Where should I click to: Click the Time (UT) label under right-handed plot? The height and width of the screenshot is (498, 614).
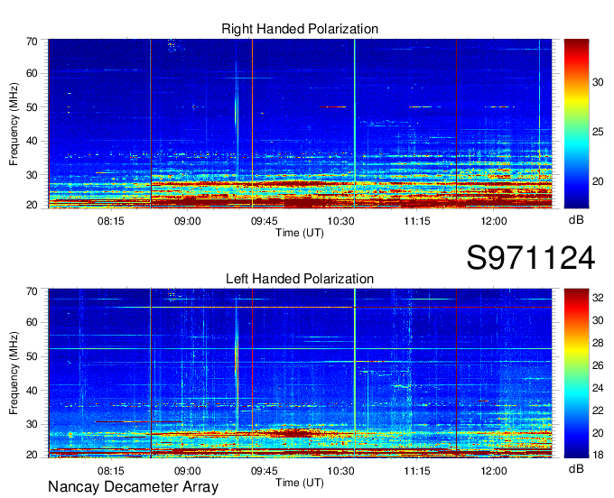[x=300, y=233]
